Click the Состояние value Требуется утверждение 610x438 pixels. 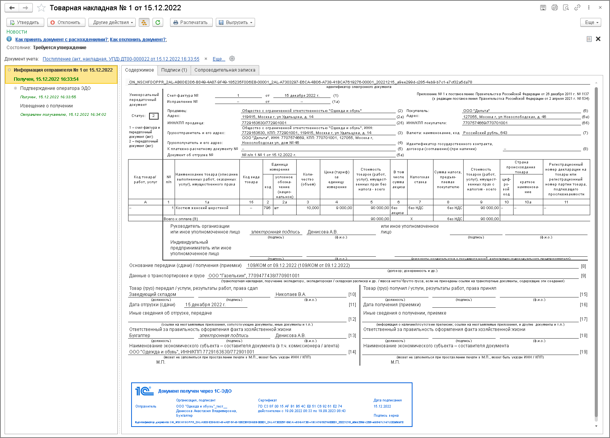click(59, 48)
